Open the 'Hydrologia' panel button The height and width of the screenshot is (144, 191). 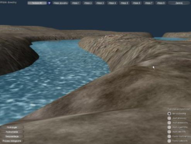[12, 127]
